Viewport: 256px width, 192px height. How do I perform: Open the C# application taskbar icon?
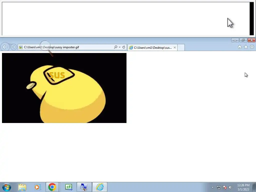(69, 187)
